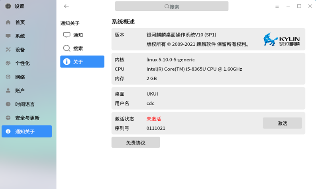Open 网络 settings category

[27, 77]
